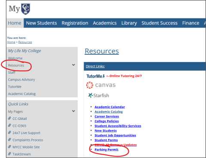
Task: Open the COVID-19 Campus Updates link
Action: [x=115, y=145]
